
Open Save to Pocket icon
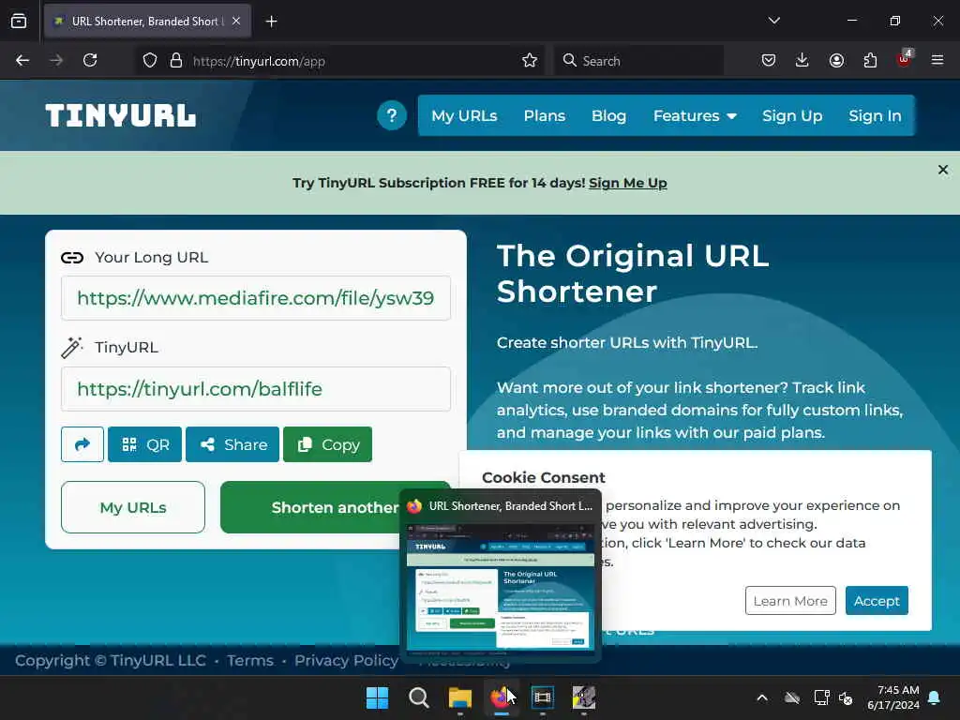[x=769, y=61]
